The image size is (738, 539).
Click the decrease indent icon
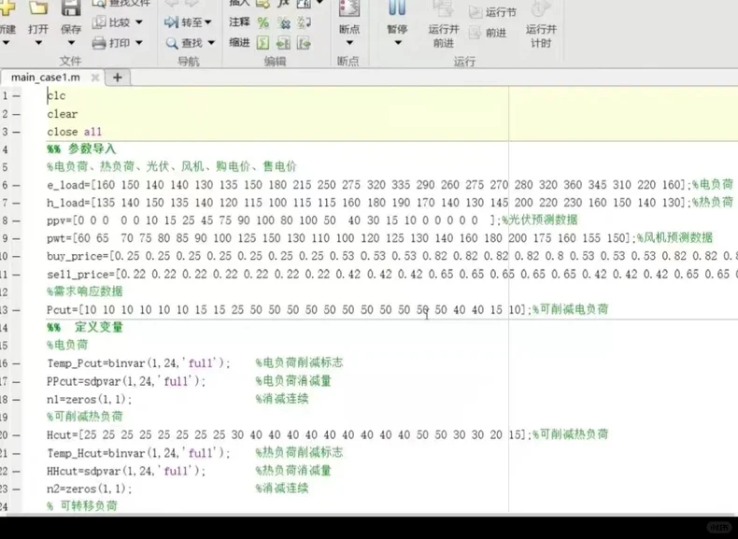coord(304,43)
